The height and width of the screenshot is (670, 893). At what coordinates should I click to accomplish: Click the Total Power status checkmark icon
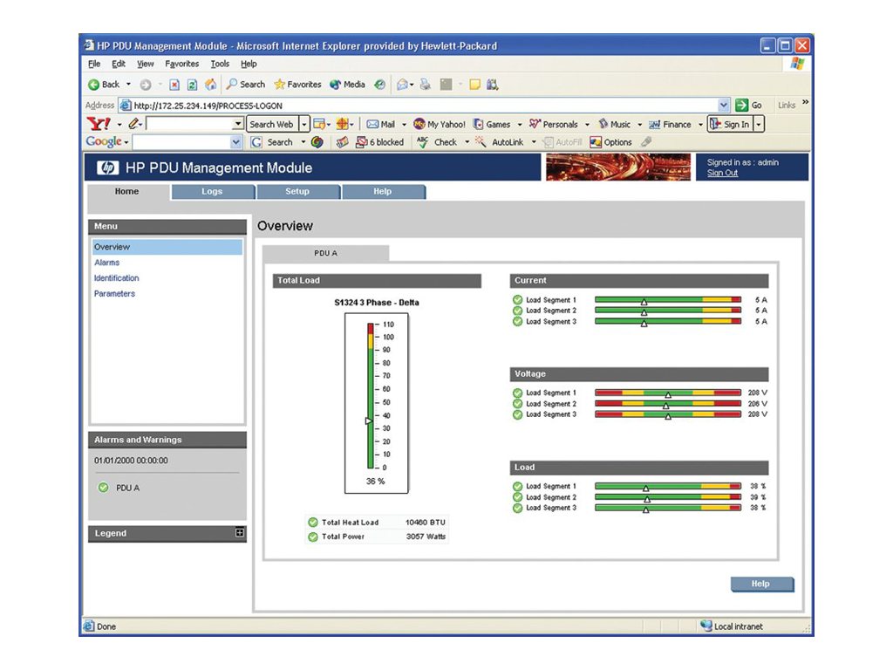(312, 537)
